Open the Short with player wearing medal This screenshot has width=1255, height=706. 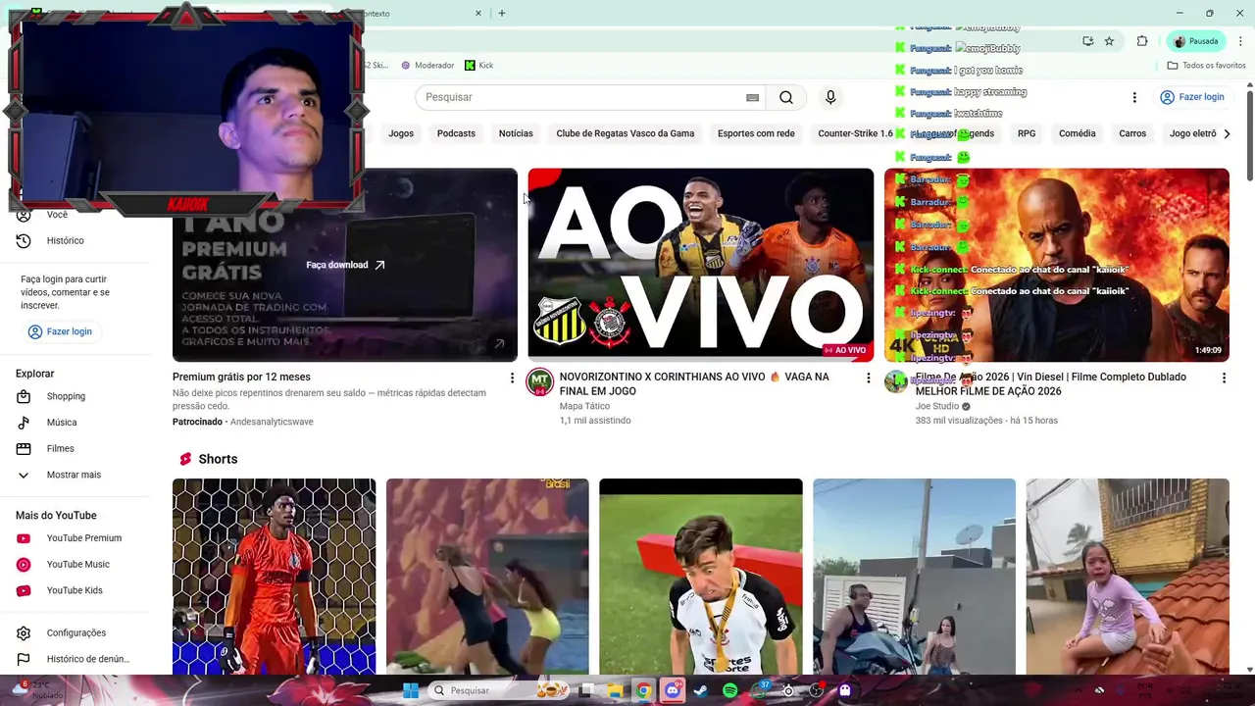701,577
